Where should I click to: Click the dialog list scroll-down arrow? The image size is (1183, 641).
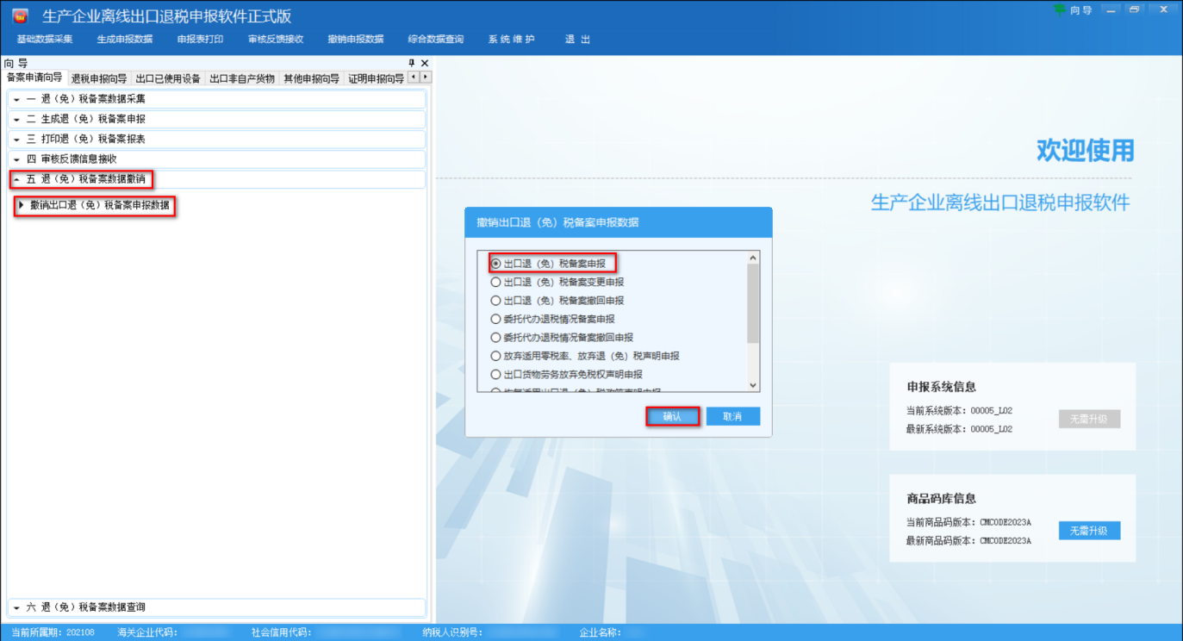coord(753,386)
